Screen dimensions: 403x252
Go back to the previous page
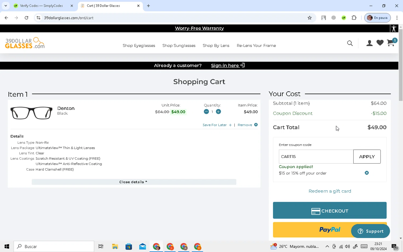tap(6, 18)
